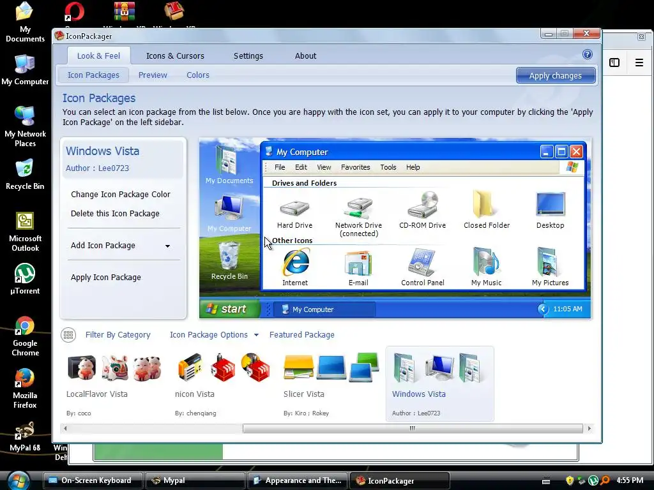Open the Favorites menu in preview window
This screenshot has width=654, height=490.
point(355,167)
